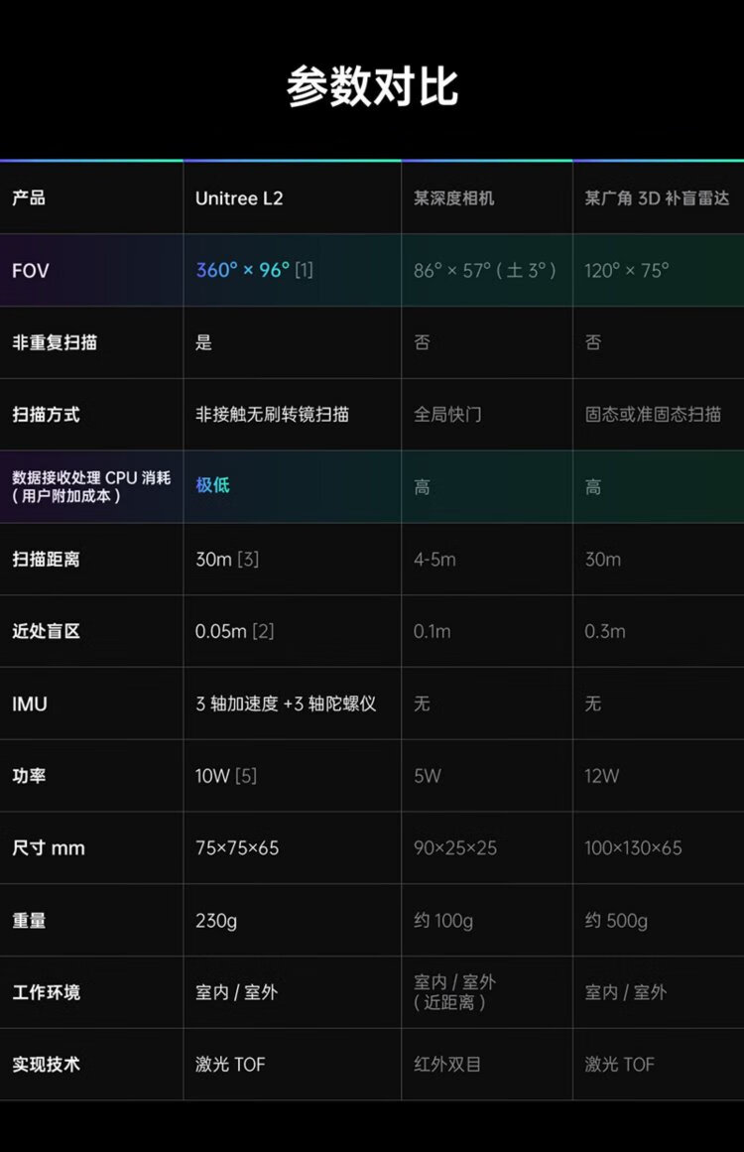Screen dimensions: 744x1152
Task: Click the 全局快门 scan method cell
Action: (x=447, y=415)
